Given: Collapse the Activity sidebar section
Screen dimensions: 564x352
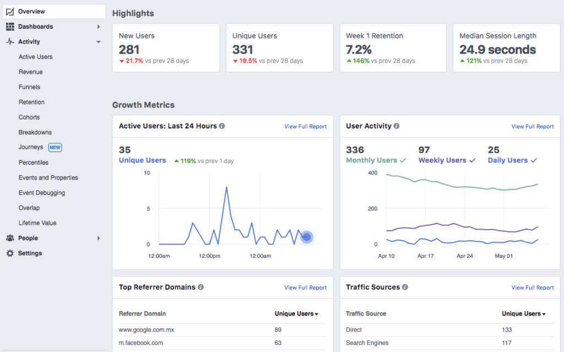Looking at the screenshot, I should click(99, 41).
